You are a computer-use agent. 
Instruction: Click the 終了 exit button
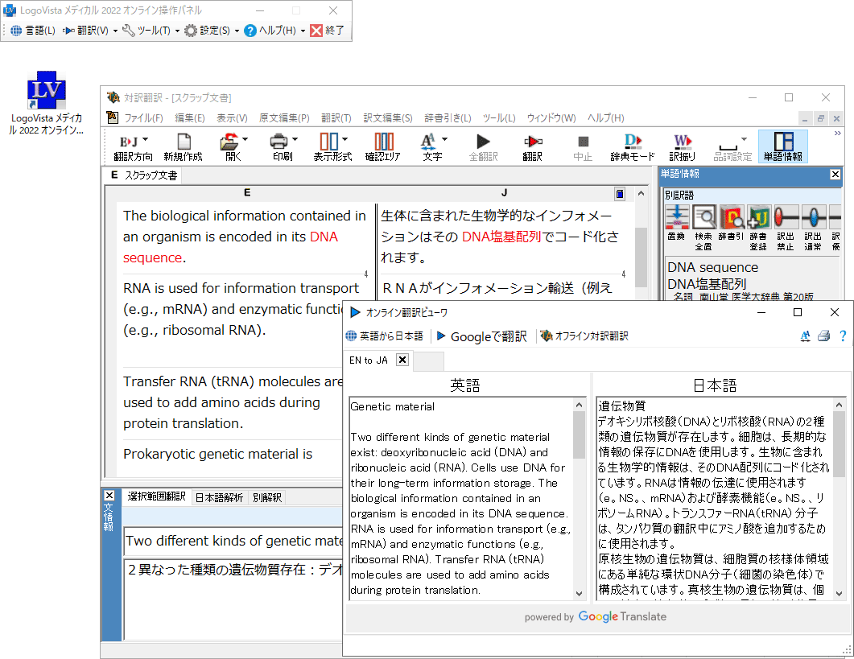(328, 31)
